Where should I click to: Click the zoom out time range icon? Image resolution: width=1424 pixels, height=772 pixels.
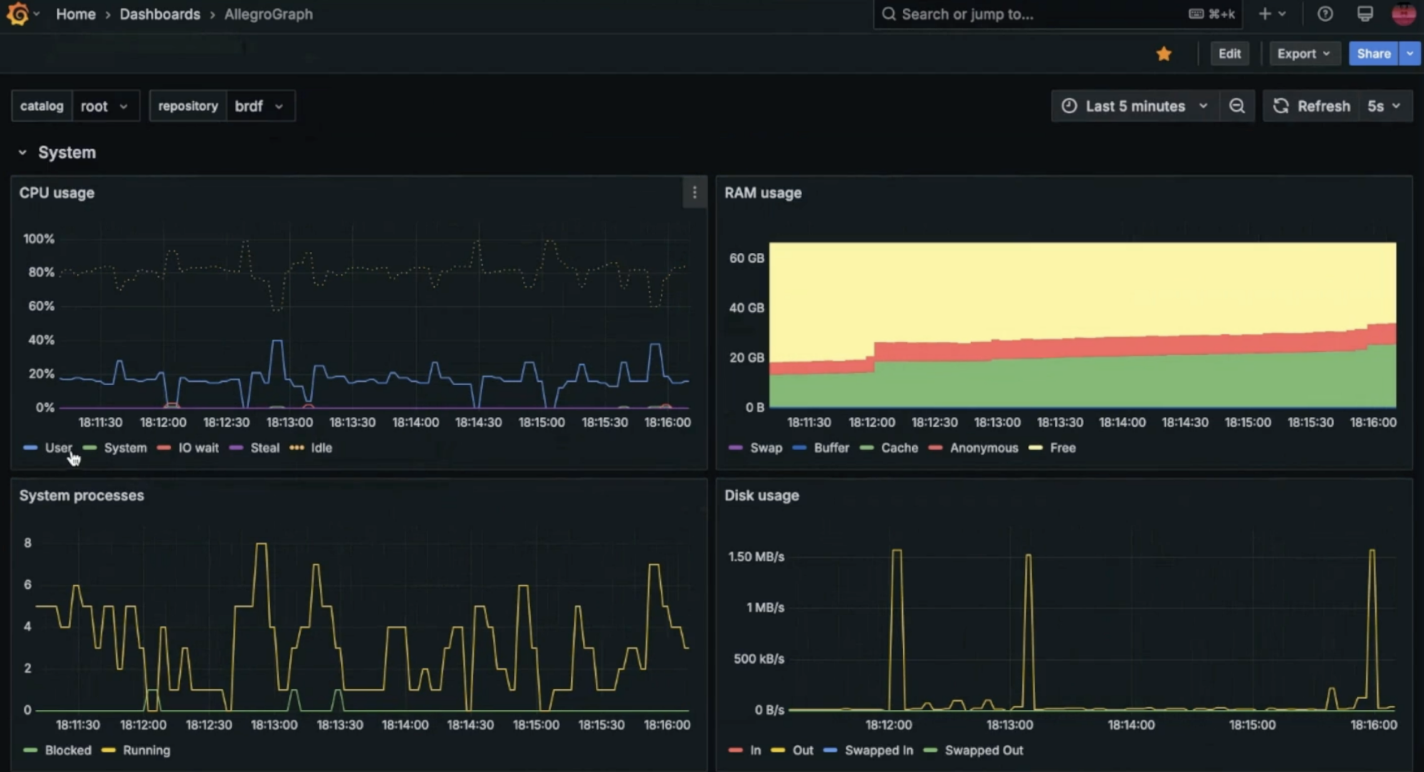coord(1237,106)
